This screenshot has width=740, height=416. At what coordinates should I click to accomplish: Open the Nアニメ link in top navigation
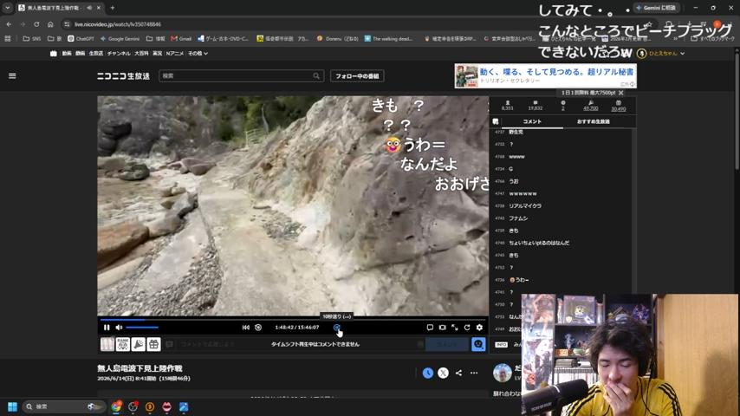pyautogui.click(x=175, y=54)
